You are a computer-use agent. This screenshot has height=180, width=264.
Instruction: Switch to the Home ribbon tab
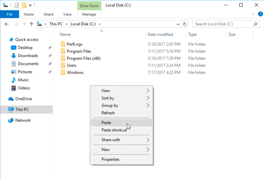click(29, 14)
